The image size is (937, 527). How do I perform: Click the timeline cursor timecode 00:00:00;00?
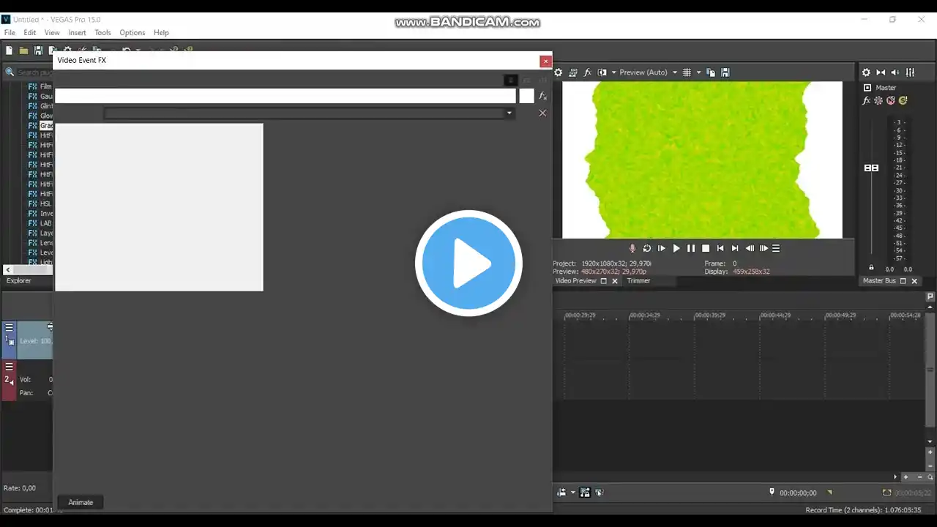(x=798, y=493)
